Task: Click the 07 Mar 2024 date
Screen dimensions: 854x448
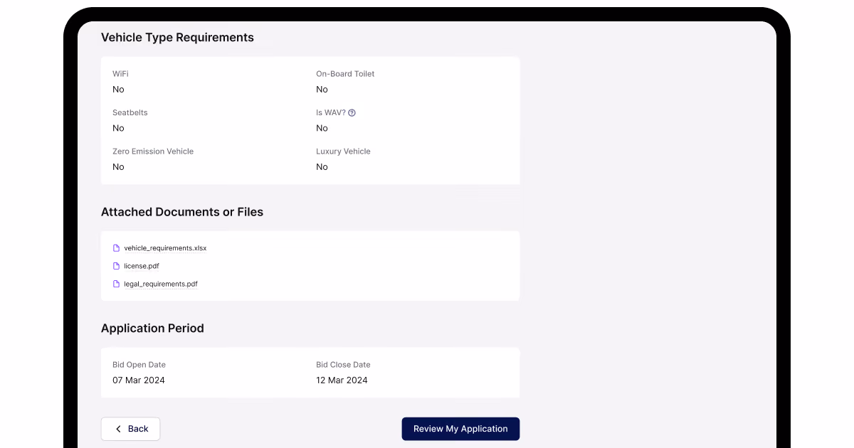Action: point(139,380)
